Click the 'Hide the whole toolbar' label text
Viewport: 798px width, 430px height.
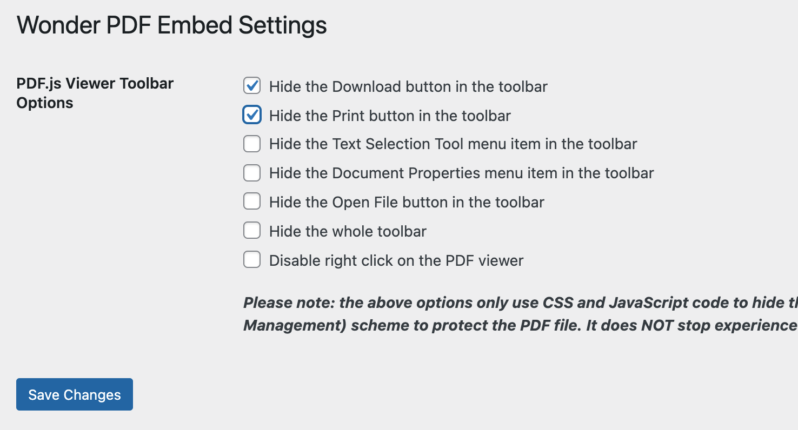(348, 232)
